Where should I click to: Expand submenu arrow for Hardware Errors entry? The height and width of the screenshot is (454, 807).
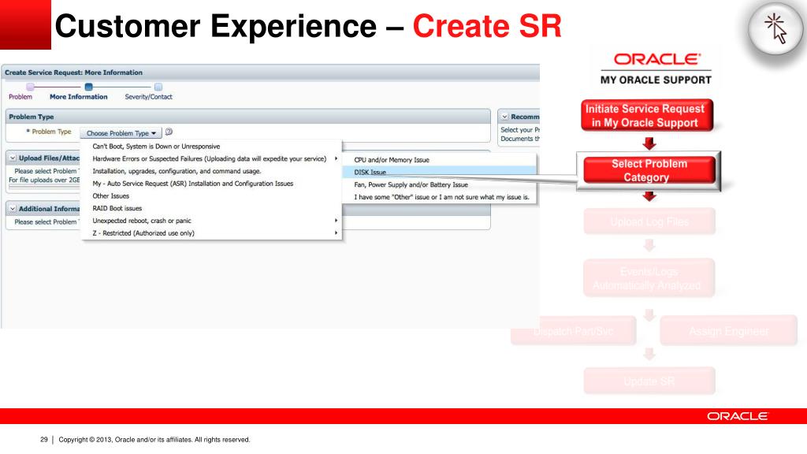[x=336, y=158]
